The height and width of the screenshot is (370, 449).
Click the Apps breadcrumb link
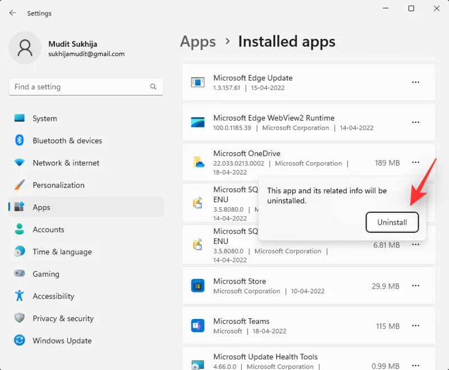pyautogui.click(x=198, y=42)
